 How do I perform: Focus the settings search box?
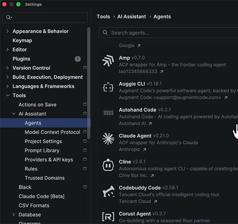click(45, 17)
